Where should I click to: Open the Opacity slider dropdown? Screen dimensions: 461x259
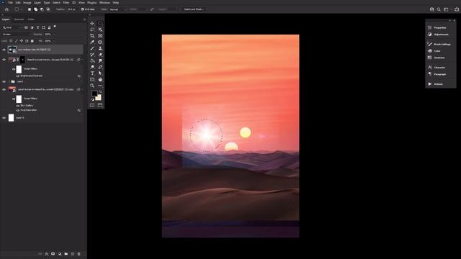[x=53, y=35]
